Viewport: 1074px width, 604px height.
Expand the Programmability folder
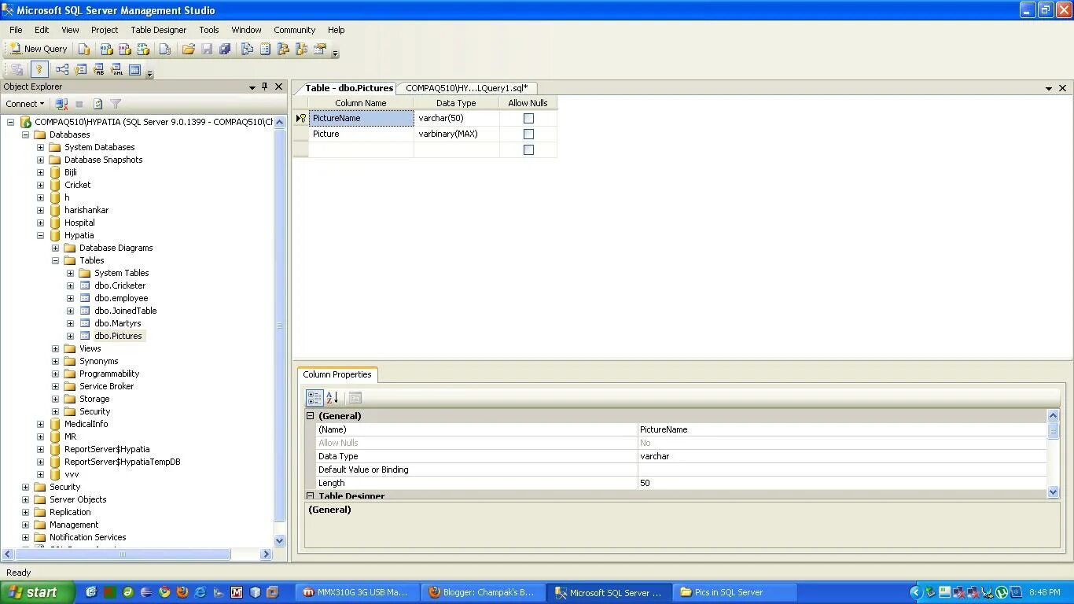coord(55,374)
